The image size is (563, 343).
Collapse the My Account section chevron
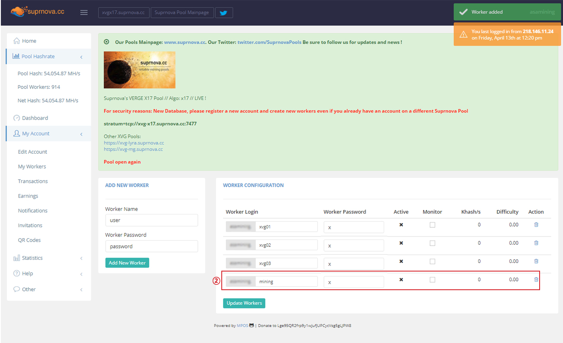(x=81, y=134)
